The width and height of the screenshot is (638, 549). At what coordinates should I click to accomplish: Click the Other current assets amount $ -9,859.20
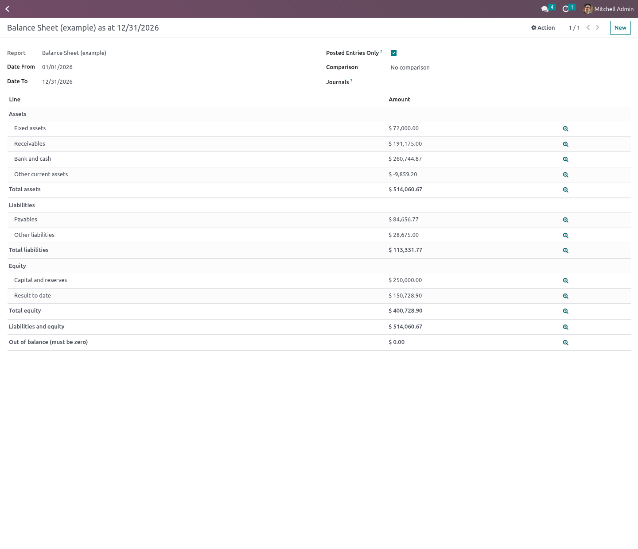pos(403,174)
